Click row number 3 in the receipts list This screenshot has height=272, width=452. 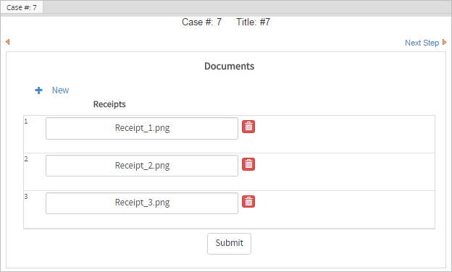point(26,197)
